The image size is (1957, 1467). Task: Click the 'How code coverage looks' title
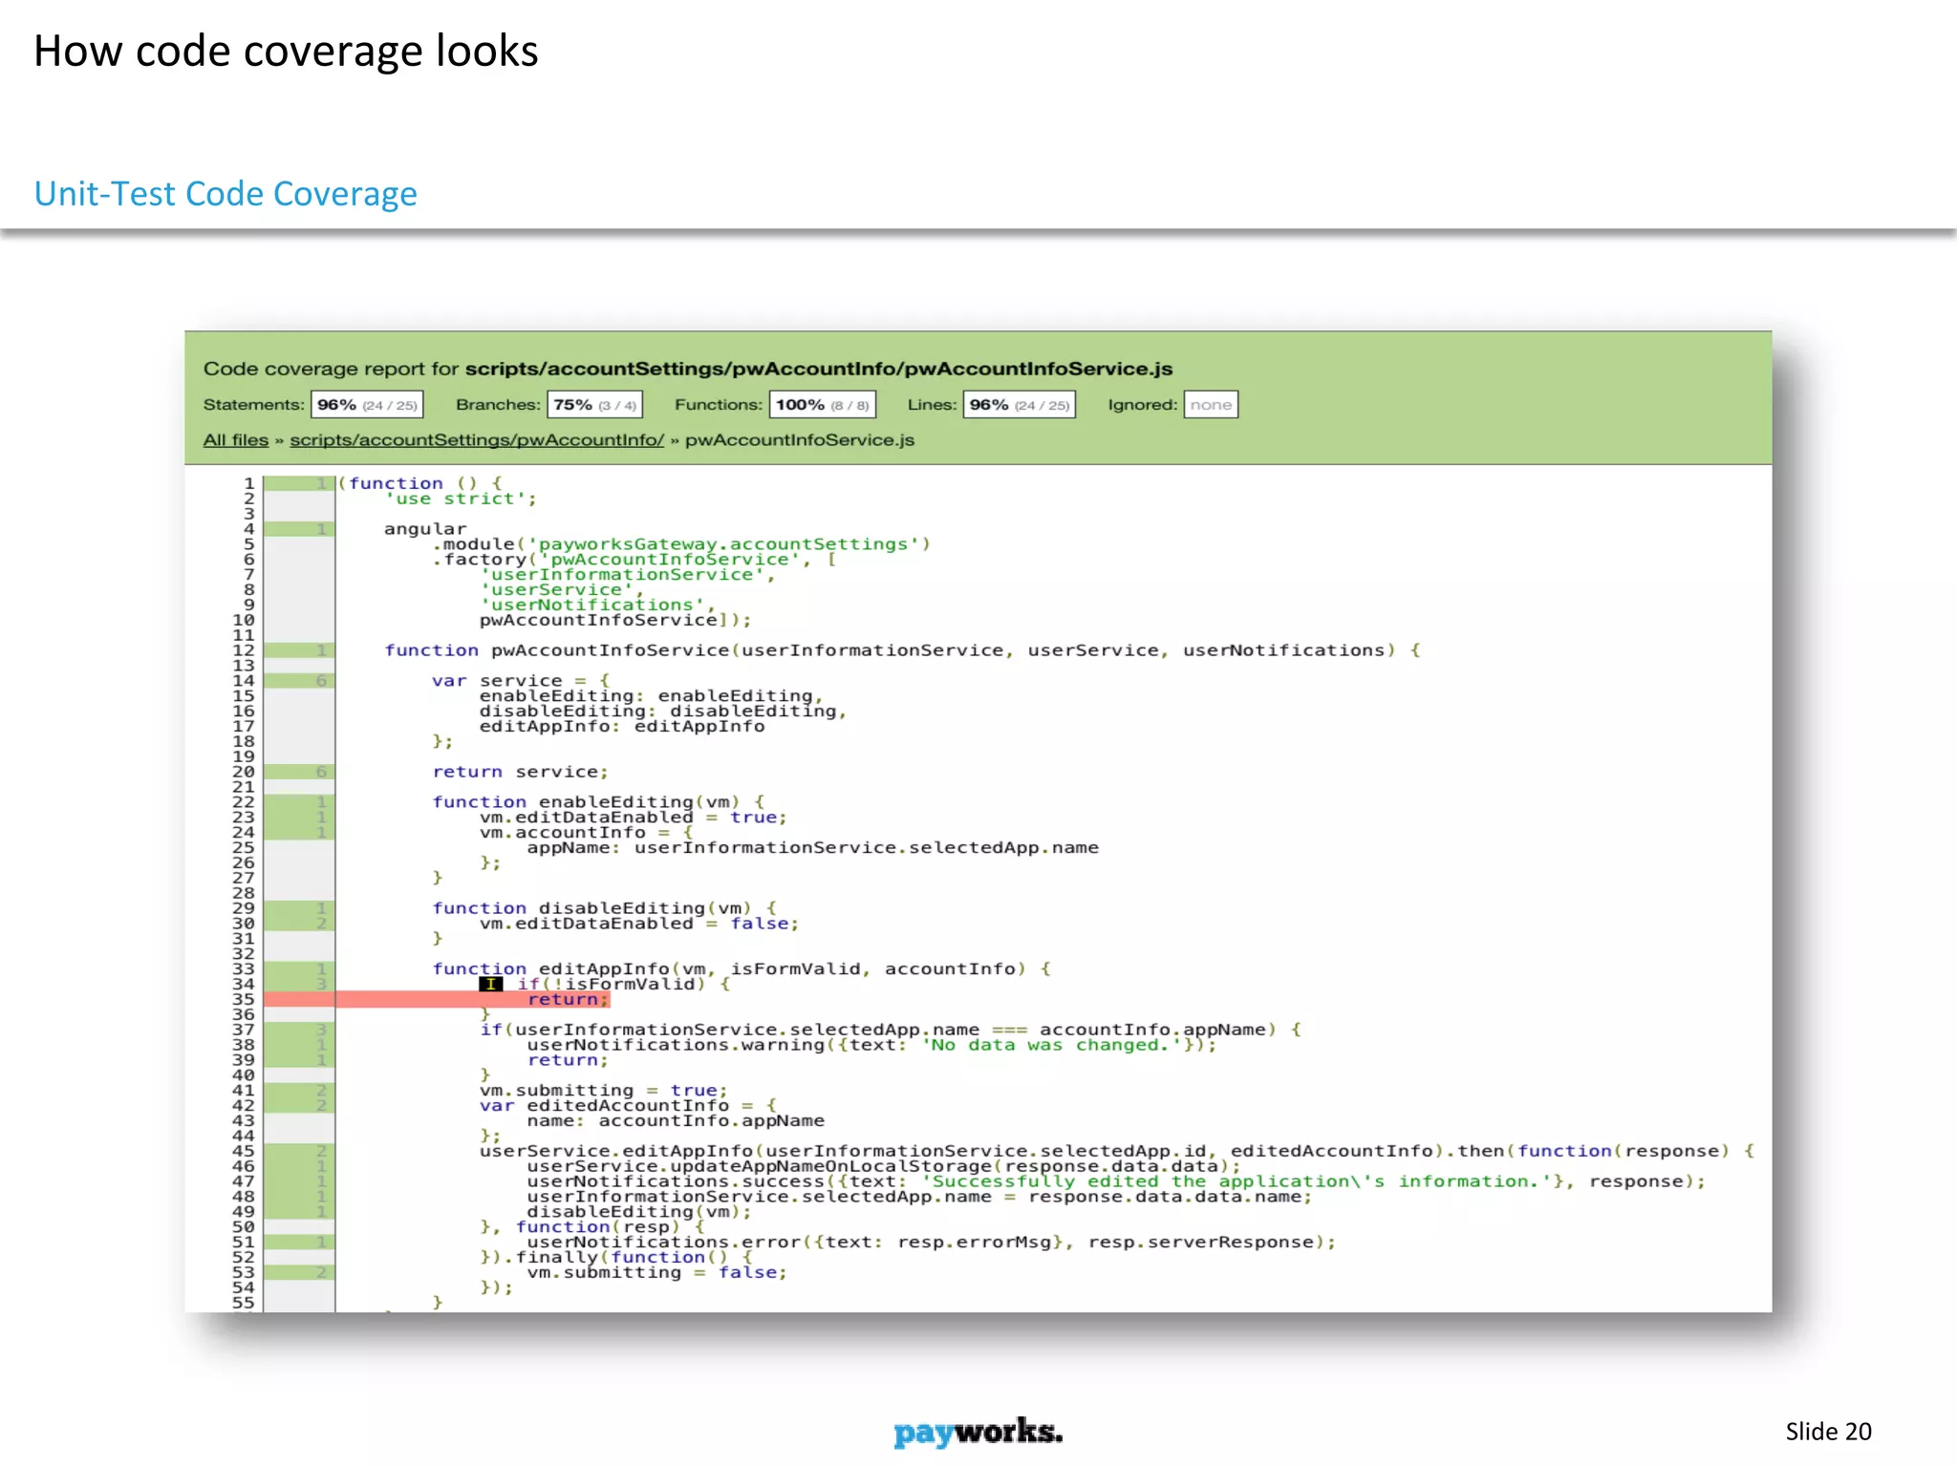tap(286, 51)
